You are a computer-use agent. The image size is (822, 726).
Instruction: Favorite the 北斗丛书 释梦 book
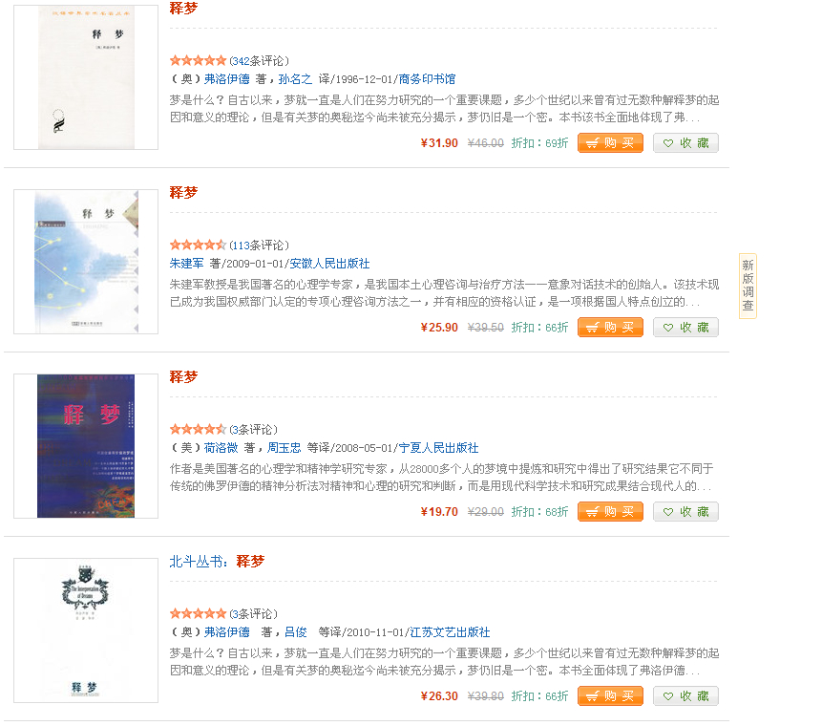685,696
